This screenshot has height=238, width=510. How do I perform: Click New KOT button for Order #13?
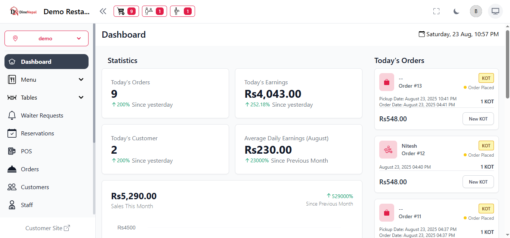click(x=478, y=119)
